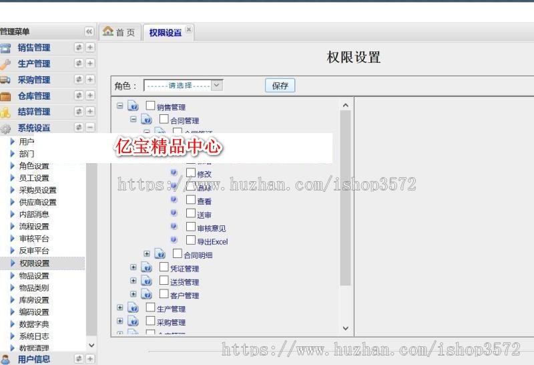Click the tree scrollbar up arrow

pos(345,106)
